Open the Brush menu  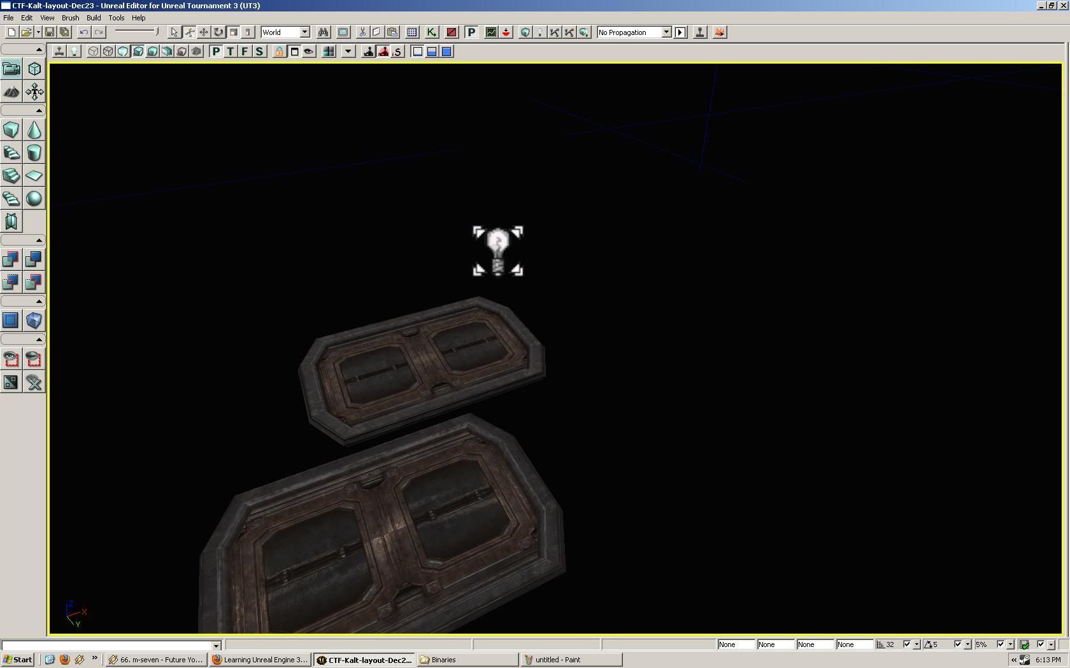(70, 18)
